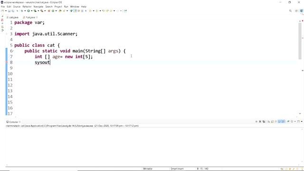Image resolution: width=304 pixels, height=171 pixels.
Task: Click the Open Type toolbar icon
Action: click(60, 11)
